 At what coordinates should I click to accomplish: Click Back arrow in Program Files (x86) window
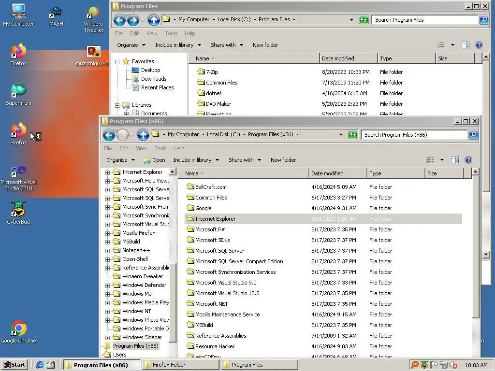click(x=109, y=135)
